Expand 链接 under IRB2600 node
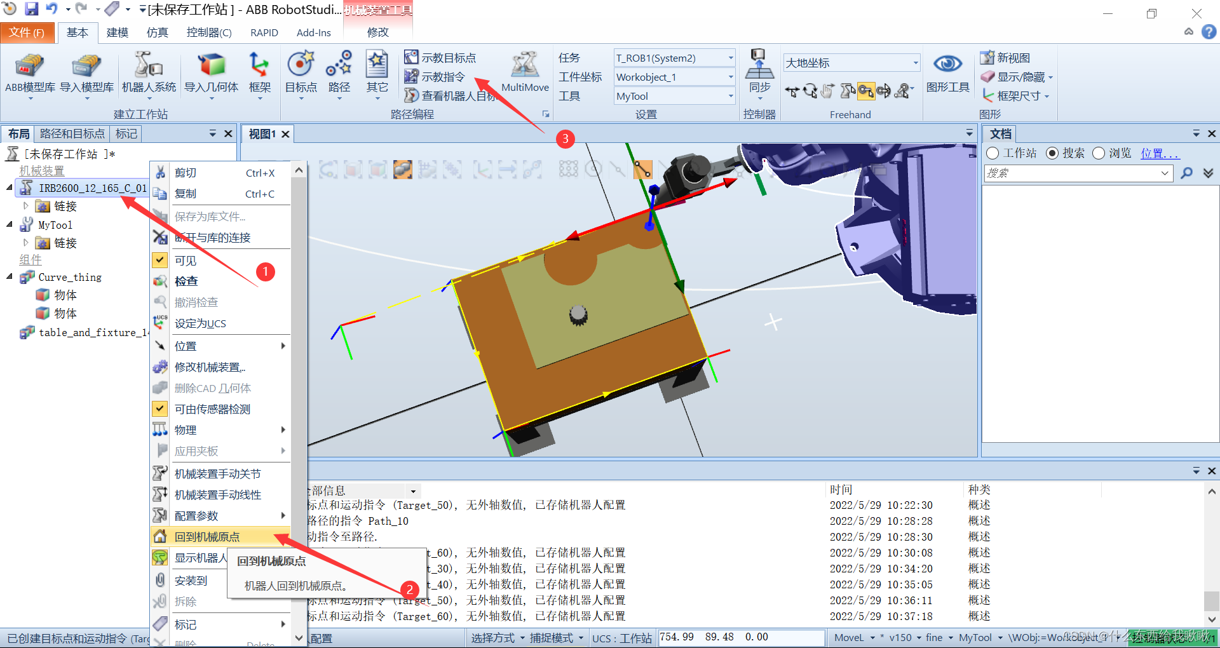The width and height of the screenshot is (1220, 648). click(x=25, y=206)
